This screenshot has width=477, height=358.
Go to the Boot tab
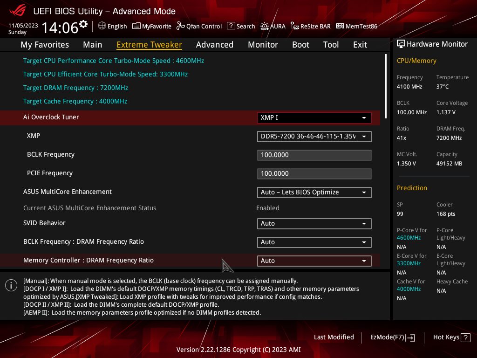coord(300,45)
